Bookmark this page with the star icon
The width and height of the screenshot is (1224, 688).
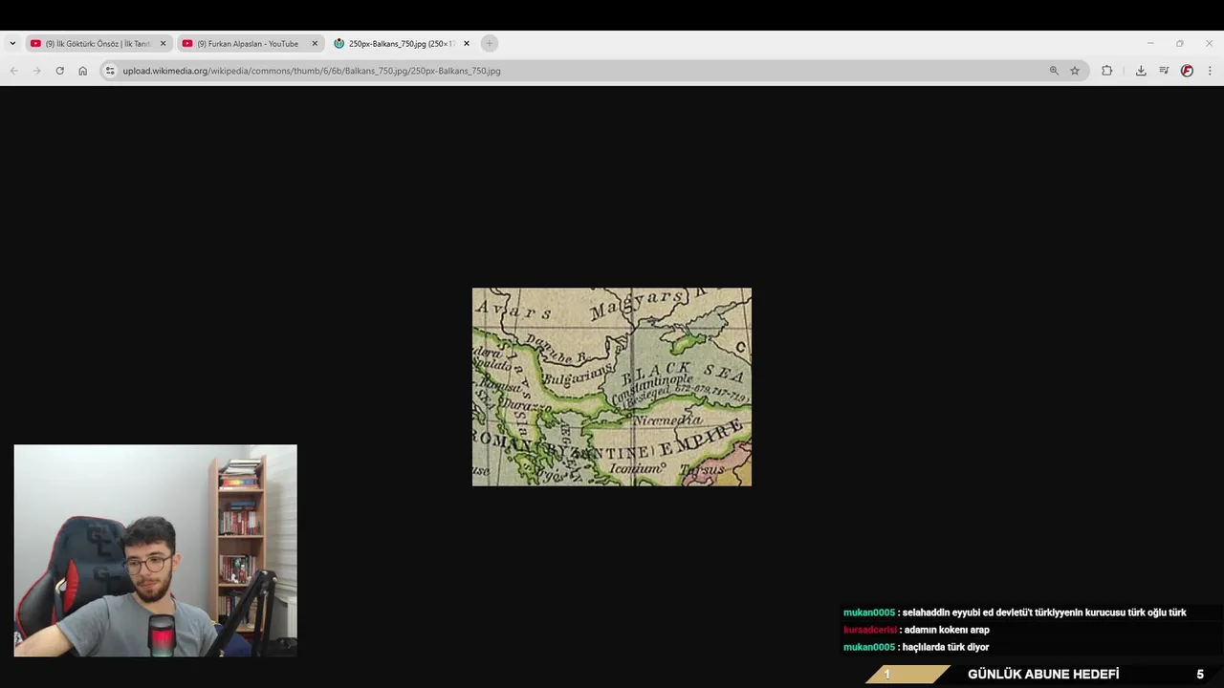coord(1075,71)
